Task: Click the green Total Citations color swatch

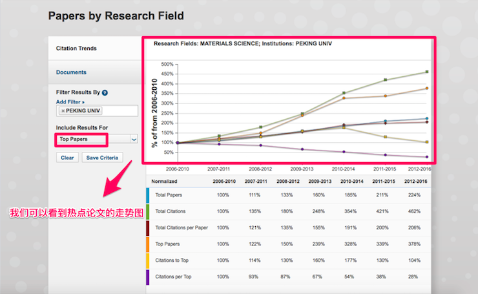Action: click(x=148, y=211)
